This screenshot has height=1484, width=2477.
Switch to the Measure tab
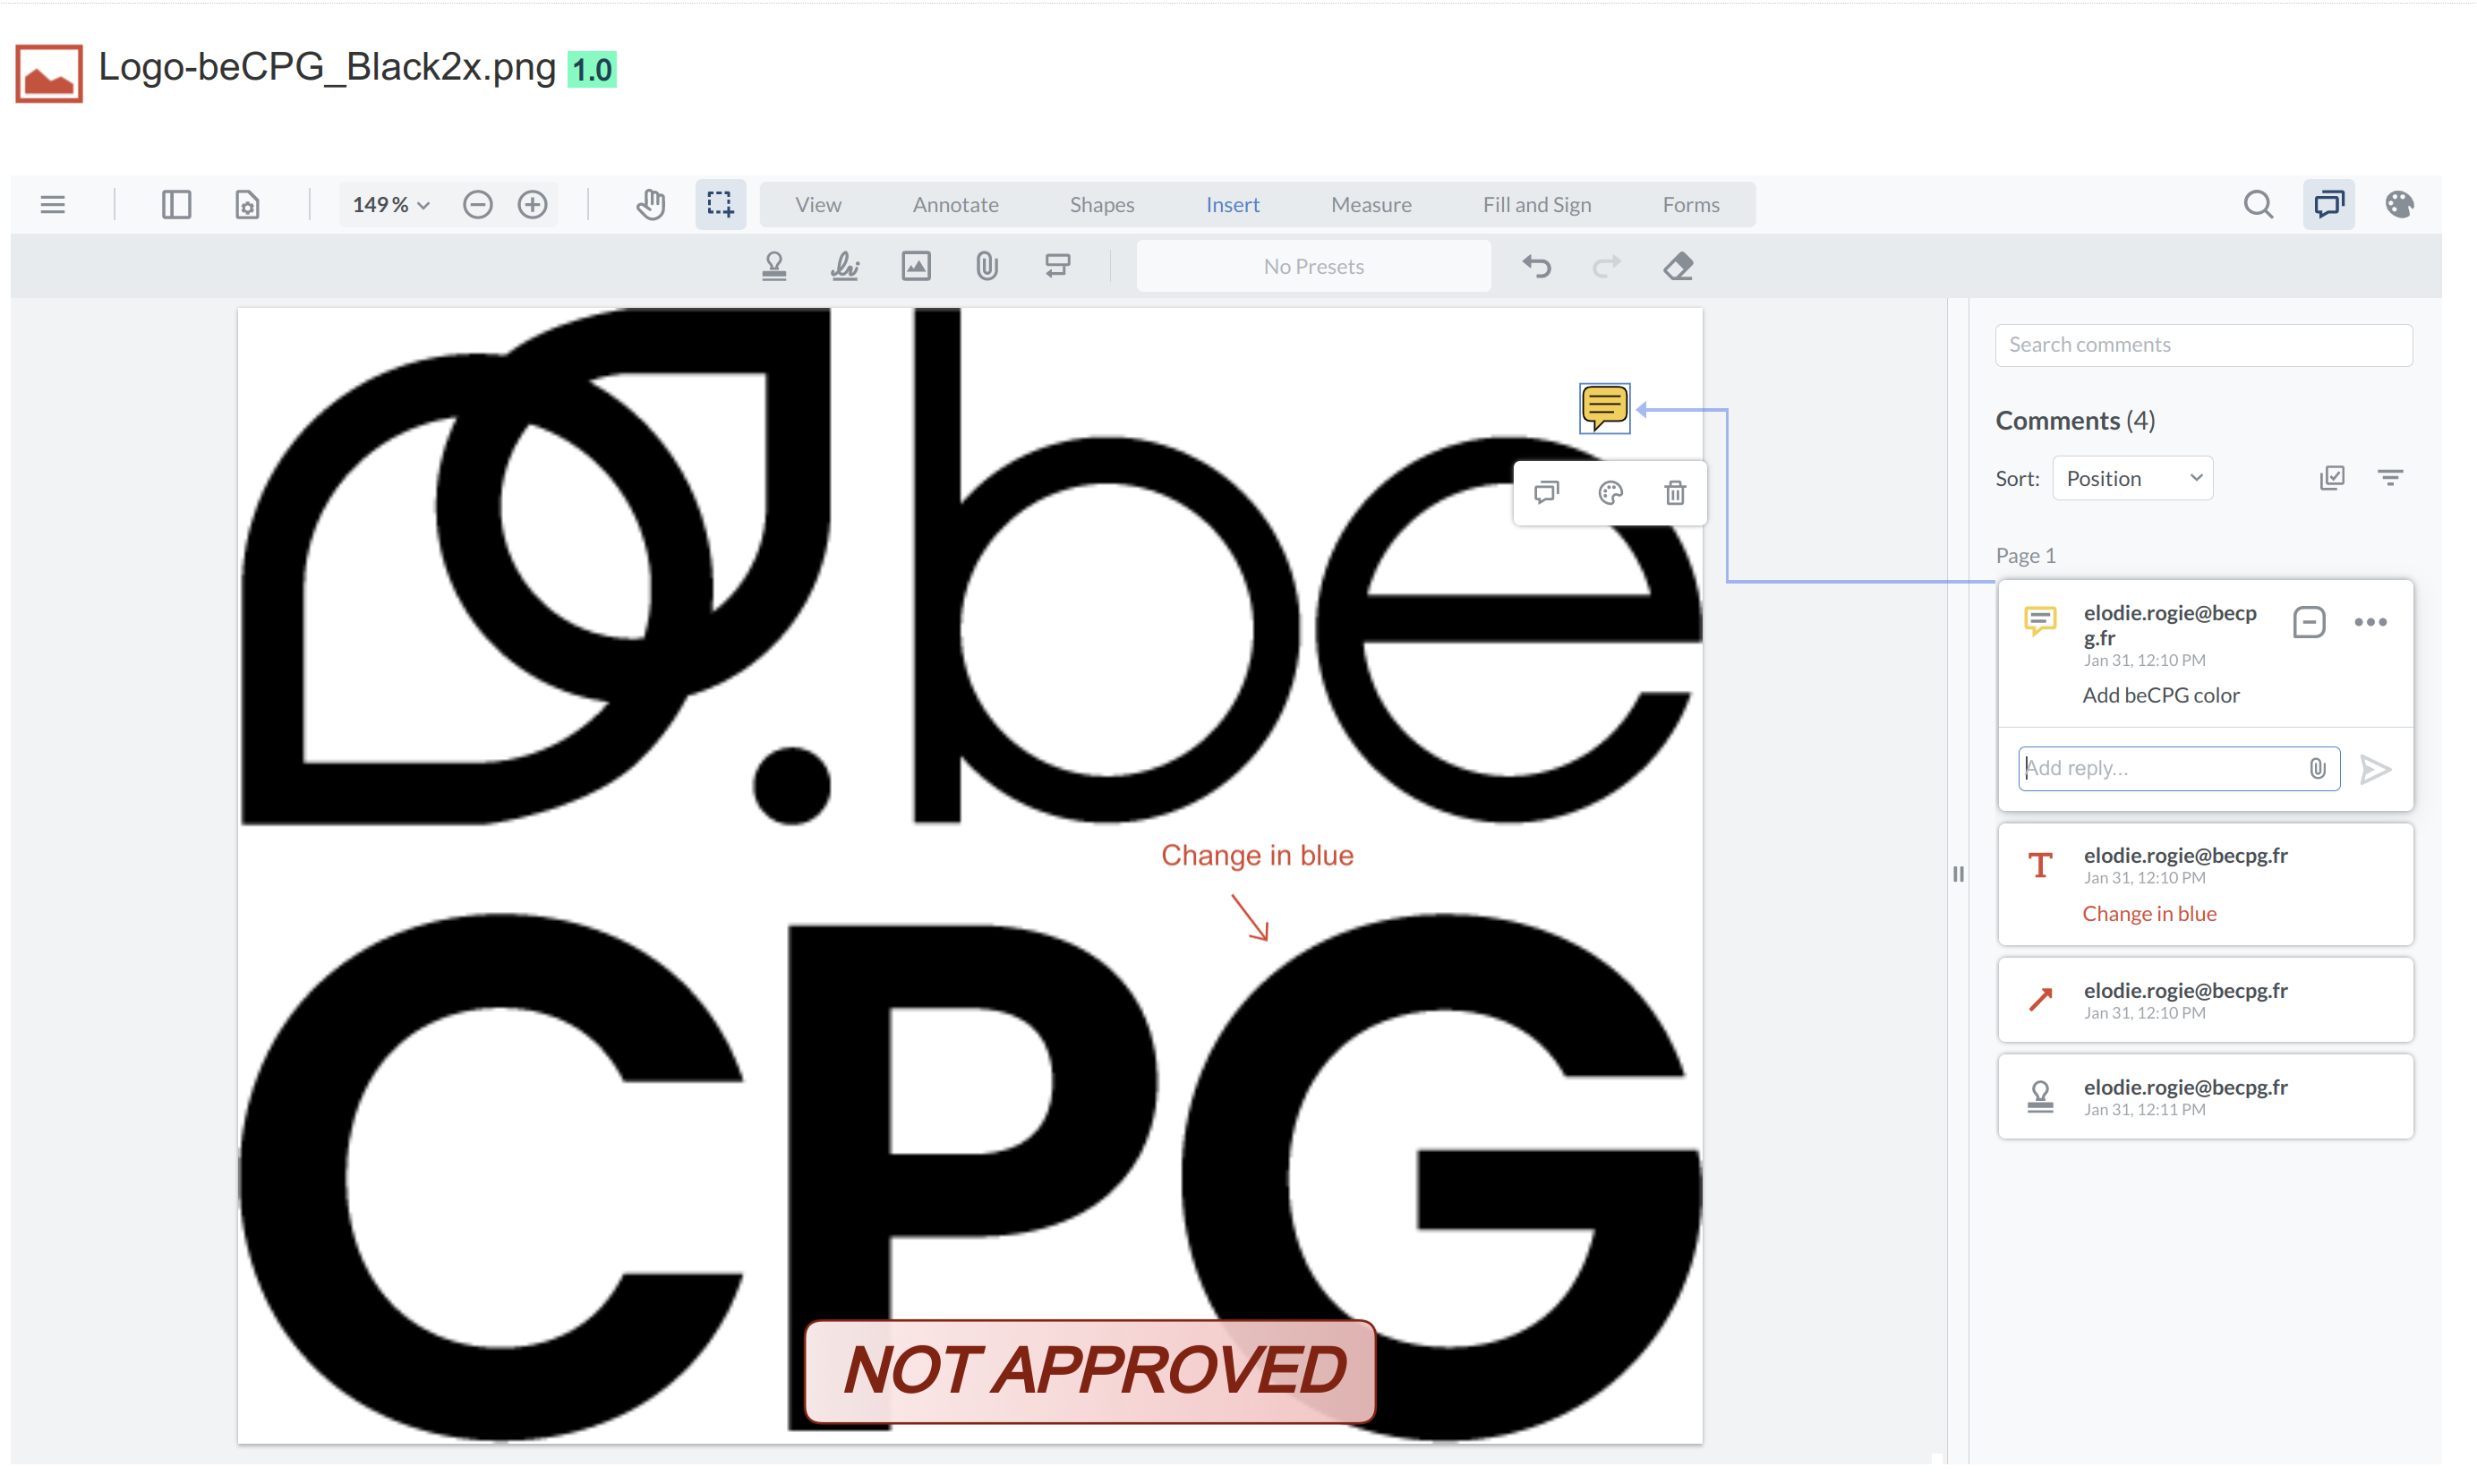pyautogui.click(x=1371, y=205)
